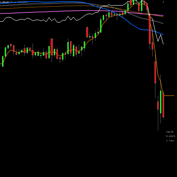Screen dimensions: 177x177
Task: Click the 'in 5 Days' label
Action: click(x=170, y=141)
